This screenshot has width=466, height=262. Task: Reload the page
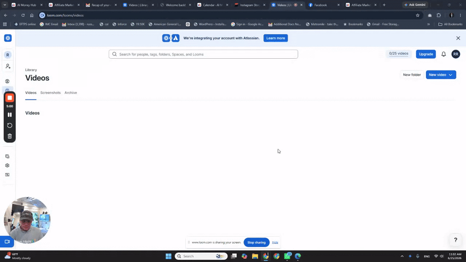click(x=23, y=15)
